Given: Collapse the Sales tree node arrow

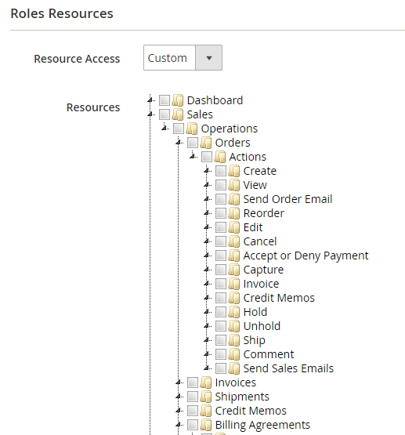Looking at the screenshot, I should 150,114.
